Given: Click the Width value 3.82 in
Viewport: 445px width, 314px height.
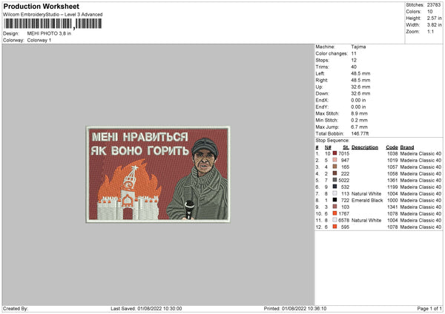Looking at the screenshot, I should pos(434,25).
